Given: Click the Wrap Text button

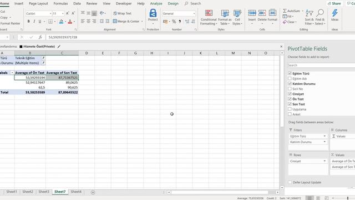Looking at the screenshot, I should coord(122,13).
